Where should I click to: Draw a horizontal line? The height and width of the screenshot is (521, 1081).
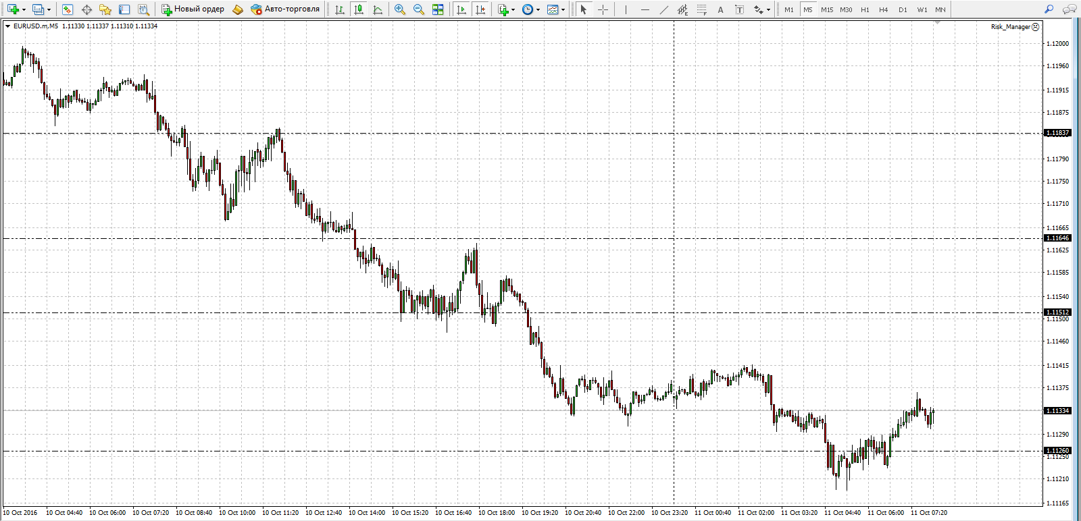[x=645, y=9]
